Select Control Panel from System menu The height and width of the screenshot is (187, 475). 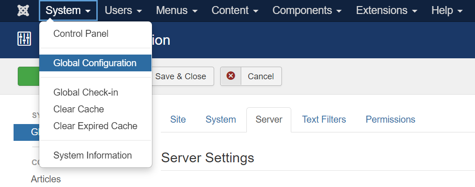[x=81, y=34]
